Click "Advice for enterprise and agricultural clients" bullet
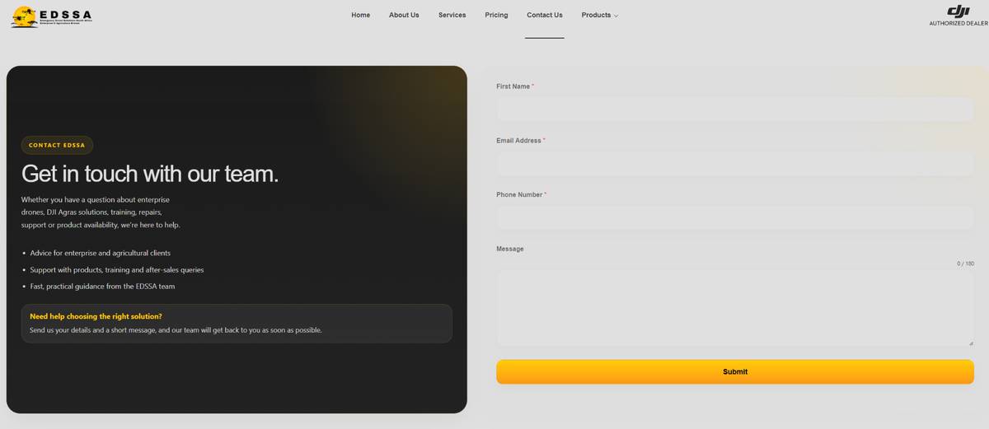The width and height of the screenshot is (989, 429). (x=101, y=253)
